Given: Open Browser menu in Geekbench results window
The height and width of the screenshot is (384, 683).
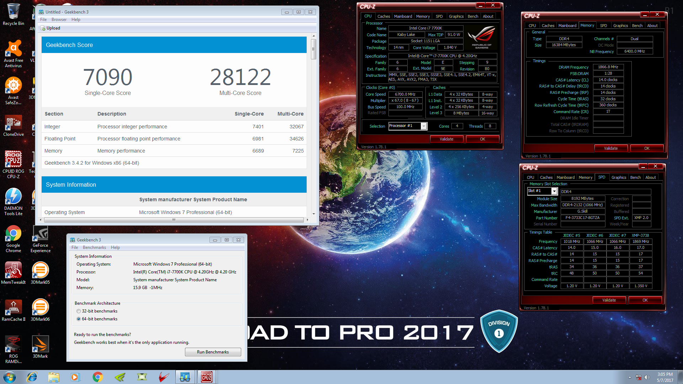Looking at the screenshot, I should [59, 20].
